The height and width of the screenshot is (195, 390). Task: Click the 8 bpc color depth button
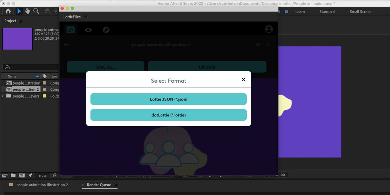point(43,175)
